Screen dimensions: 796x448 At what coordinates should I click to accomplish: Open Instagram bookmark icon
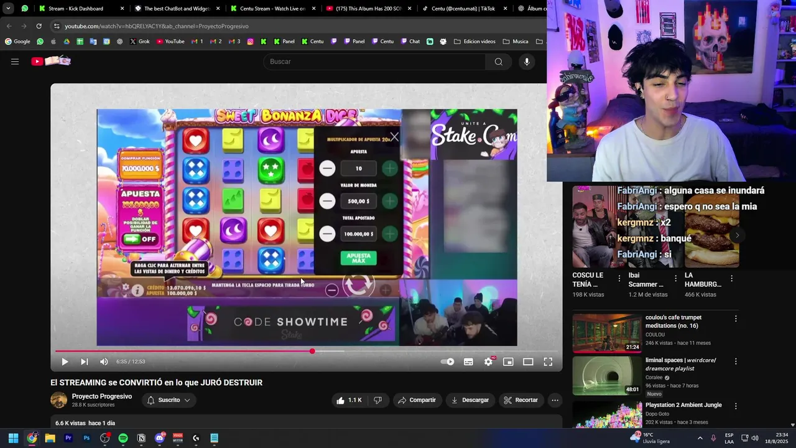click(250, 42)
